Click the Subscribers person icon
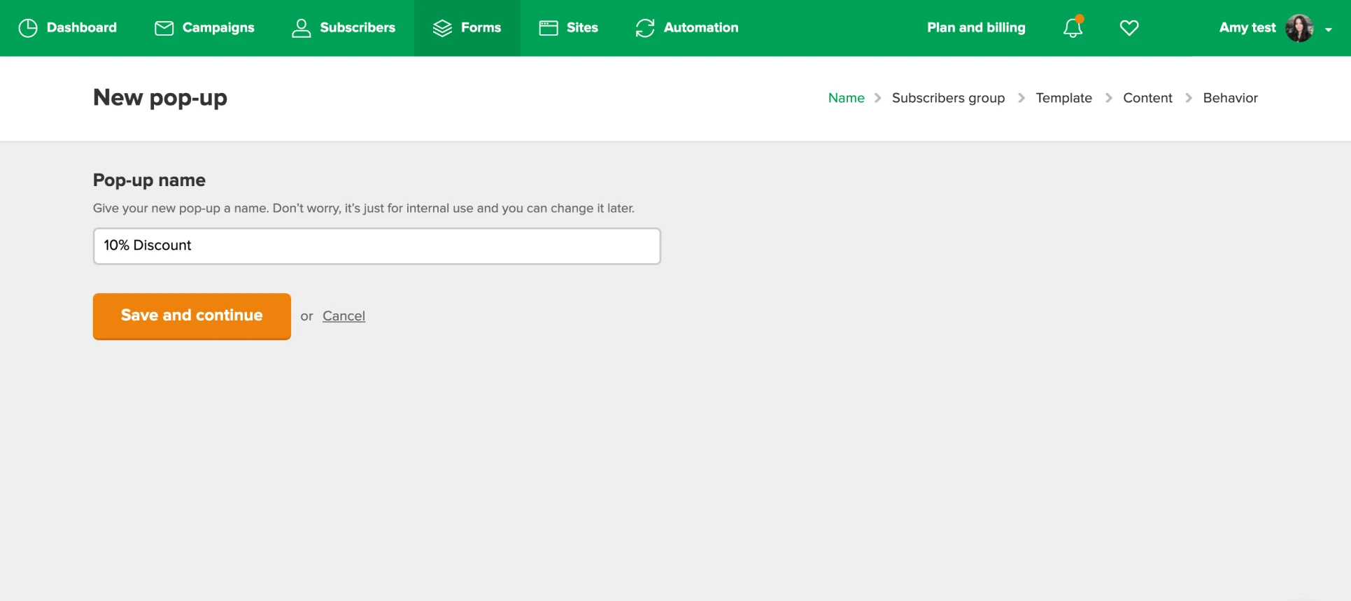Screen dimensions: 1351x601 click(302, 28)
